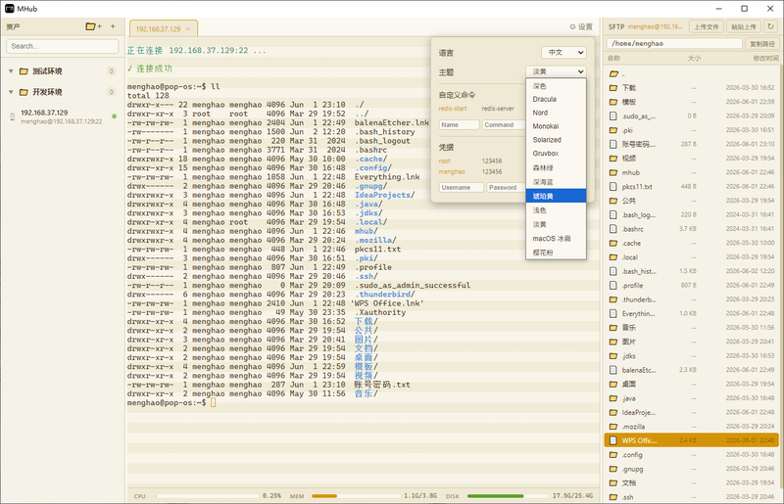Click the redis-start custom command

point(453,109)
